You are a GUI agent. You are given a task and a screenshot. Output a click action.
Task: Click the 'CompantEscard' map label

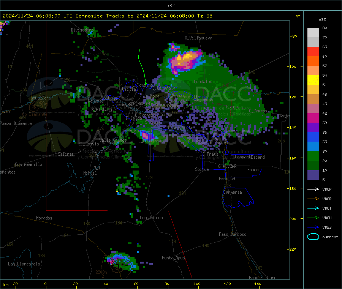pyautogui.click(x=250, y=157)
